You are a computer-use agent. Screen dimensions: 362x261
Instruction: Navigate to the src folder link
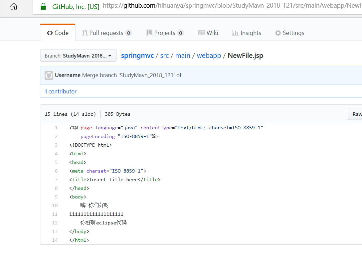pyautogui.click(x=164, y=56)
